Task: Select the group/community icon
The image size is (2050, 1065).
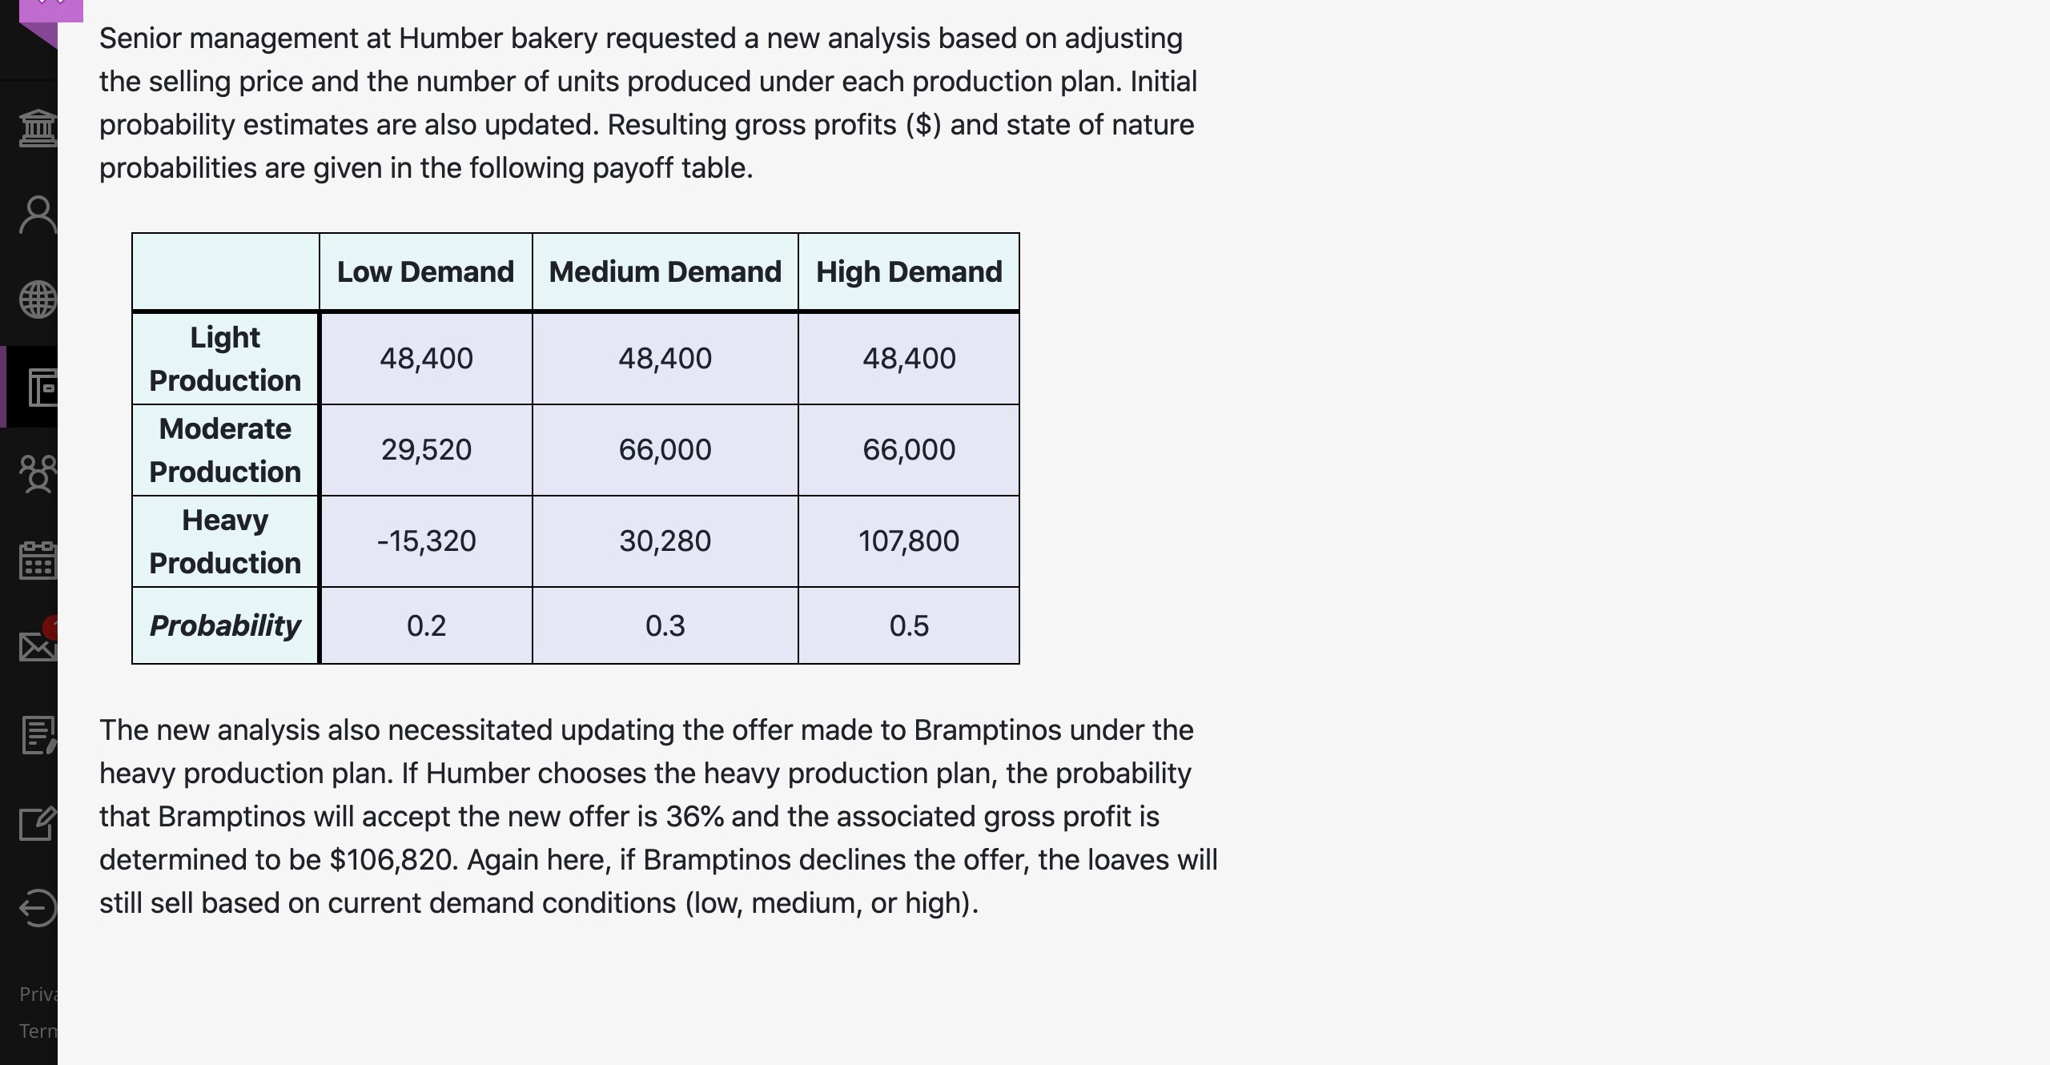Action: 38,474
